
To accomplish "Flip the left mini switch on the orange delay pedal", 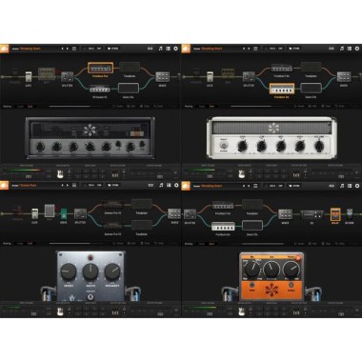I will click(x=252, y=285).
